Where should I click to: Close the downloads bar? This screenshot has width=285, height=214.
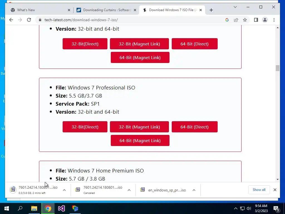click(275, 190)
